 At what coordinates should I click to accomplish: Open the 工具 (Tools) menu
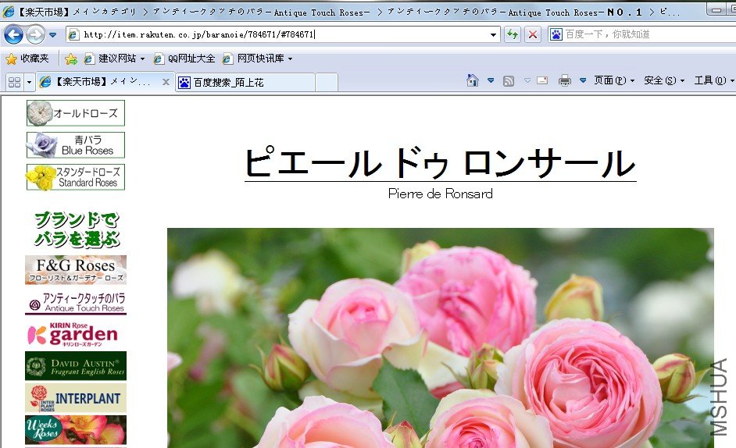[x=713, y=80]
